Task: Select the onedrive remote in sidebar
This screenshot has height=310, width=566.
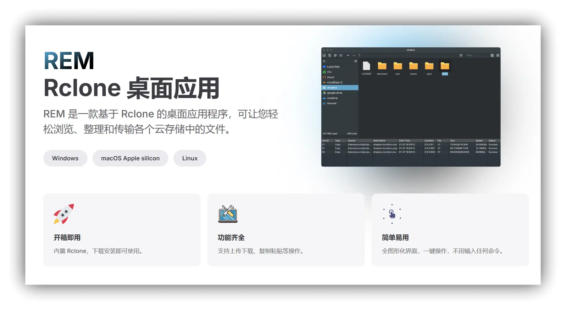Action: (340, 98)
